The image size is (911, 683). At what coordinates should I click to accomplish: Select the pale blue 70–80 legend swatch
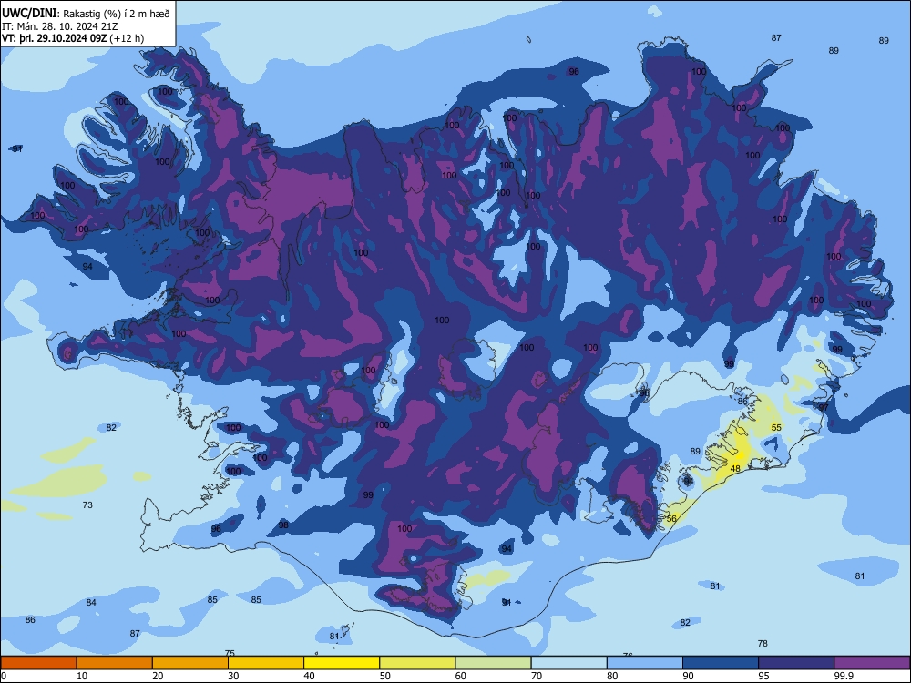(568, 663)
